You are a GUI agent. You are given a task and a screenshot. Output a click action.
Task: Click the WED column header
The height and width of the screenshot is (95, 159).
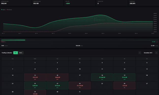(80, 59)
